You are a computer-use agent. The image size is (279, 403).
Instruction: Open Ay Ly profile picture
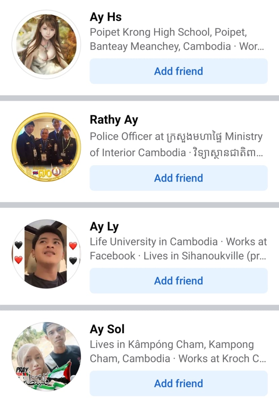point(46,254)
